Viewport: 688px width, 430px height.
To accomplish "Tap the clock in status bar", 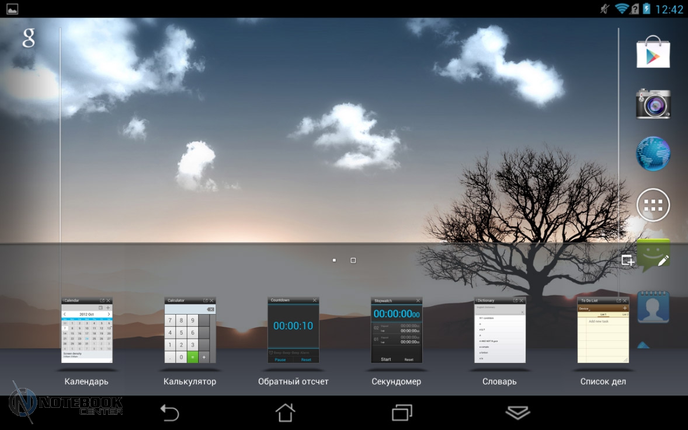I will (x=669, y=9).
